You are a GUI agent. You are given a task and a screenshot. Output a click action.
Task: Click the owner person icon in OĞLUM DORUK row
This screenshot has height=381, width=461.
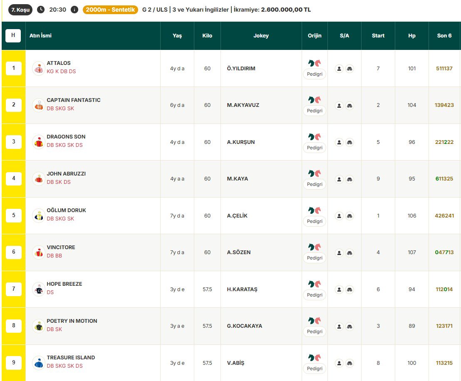tap(339, 216)
